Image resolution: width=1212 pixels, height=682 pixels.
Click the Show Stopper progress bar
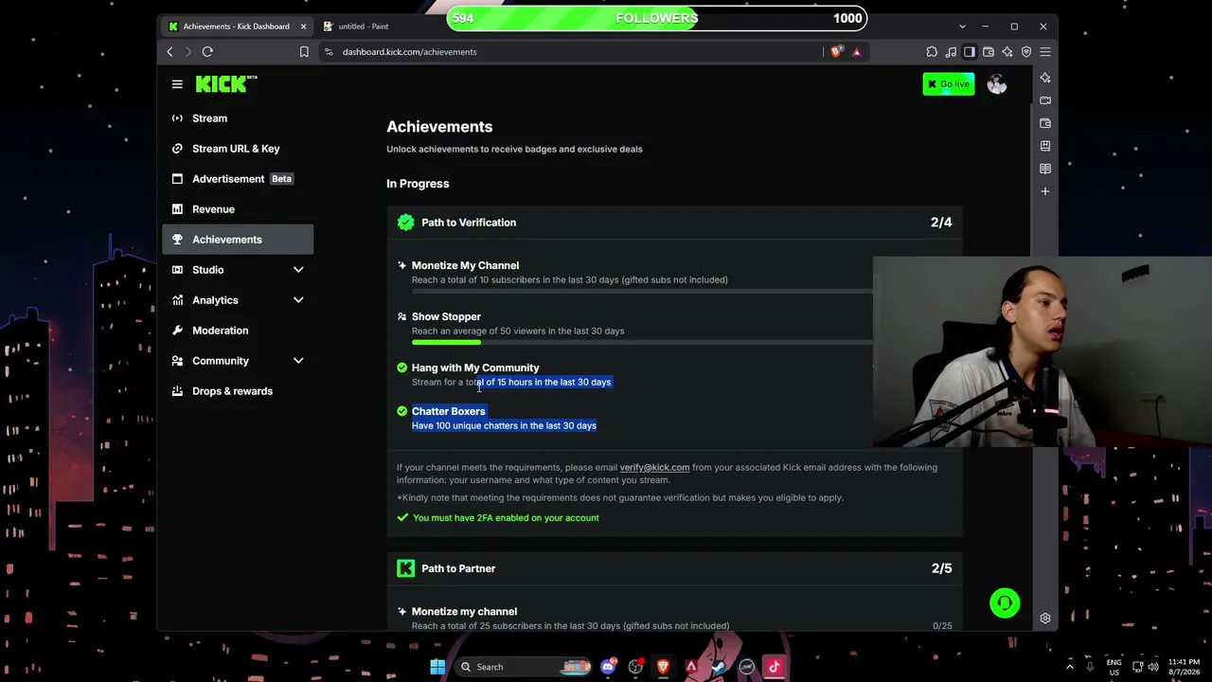(642, 342)
